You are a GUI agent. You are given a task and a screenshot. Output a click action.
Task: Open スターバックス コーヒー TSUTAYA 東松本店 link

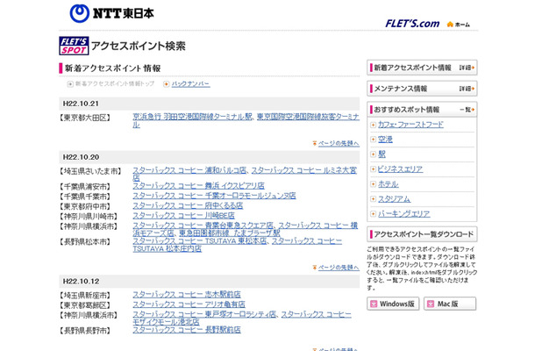pyautogui.click(x=199, y=241)
